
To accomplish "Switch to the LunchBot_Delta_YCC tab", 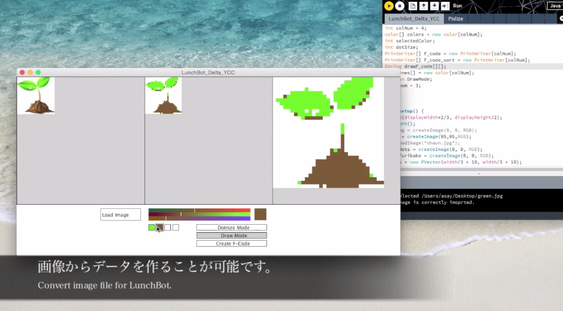I will tap(414, 19).
